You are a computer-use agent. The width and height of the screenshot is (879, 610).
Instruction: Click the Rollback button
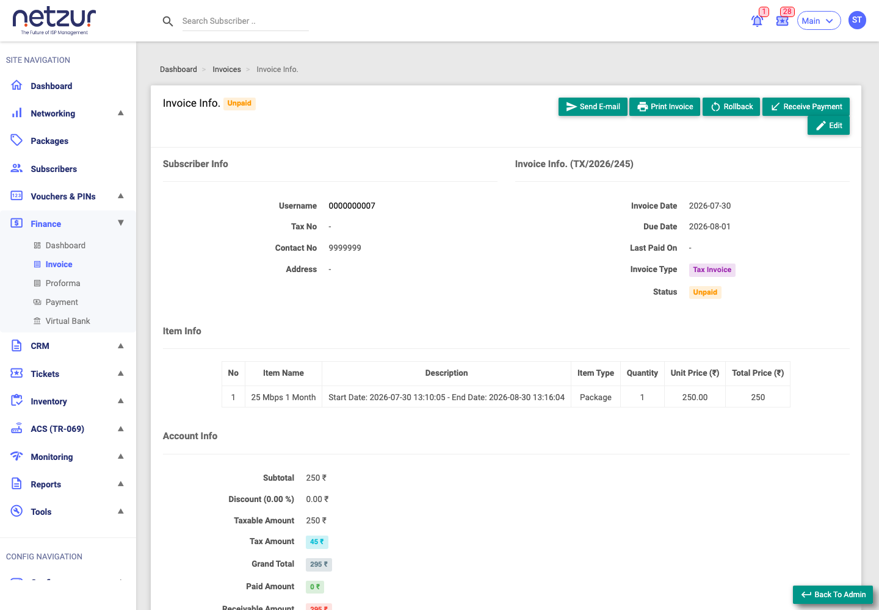pos(731,107)
